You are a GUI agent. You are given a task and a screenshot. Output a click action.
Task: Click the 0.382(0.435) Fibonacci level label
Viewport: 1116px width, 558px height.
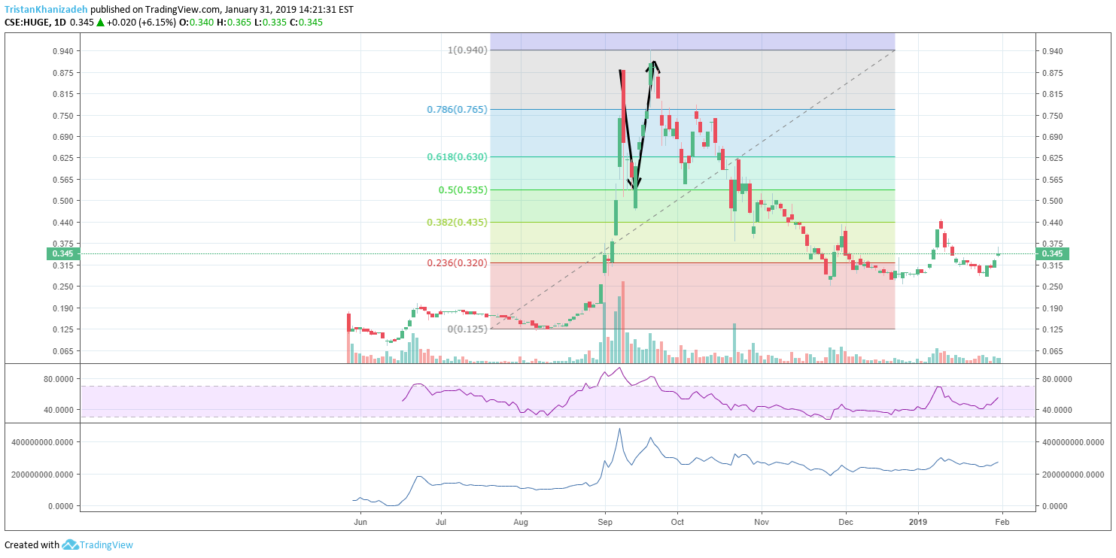[457, 222]
